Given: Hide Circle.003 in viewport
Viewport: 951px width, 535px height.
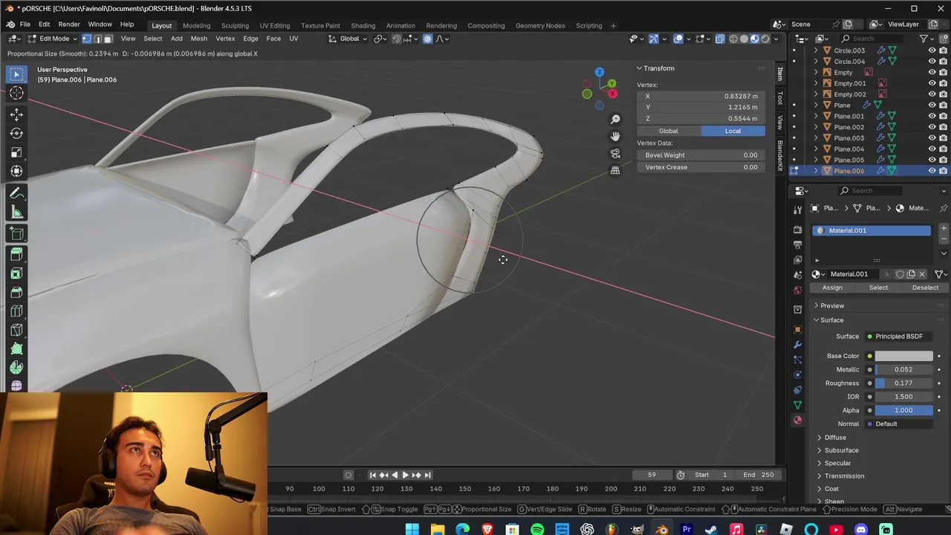Looking at the screenshot, I should click(x=932, y=51).
